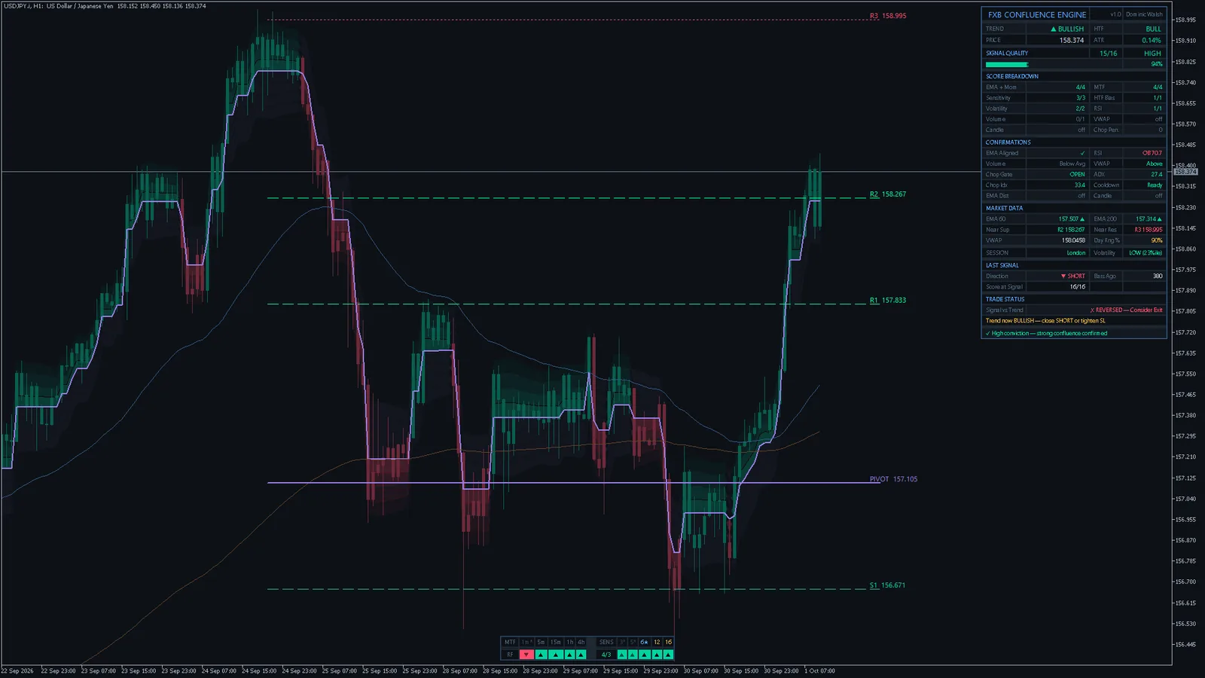1205x678 pixels.
Task: Click the green 4h RF up-arrow cell
Action: 581,655
